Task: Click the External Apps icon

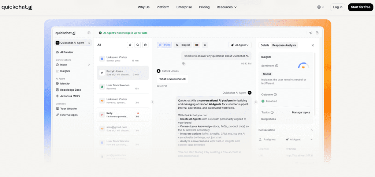Action: pos(57,115)
